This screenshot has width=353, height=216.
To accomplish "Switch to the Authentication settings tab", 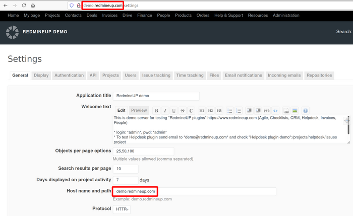I will tap(69, 76).
